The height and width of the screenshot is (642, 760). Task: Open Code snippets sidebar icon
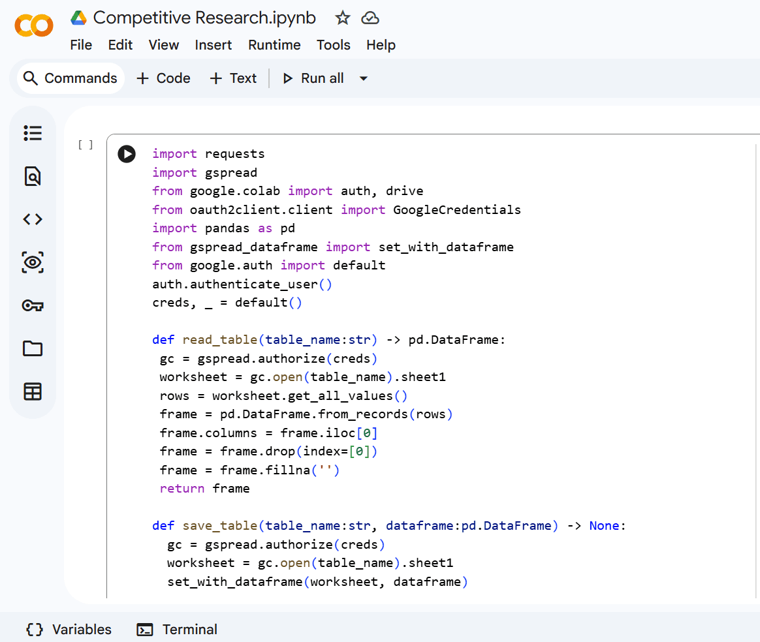(x=33, y=219)
